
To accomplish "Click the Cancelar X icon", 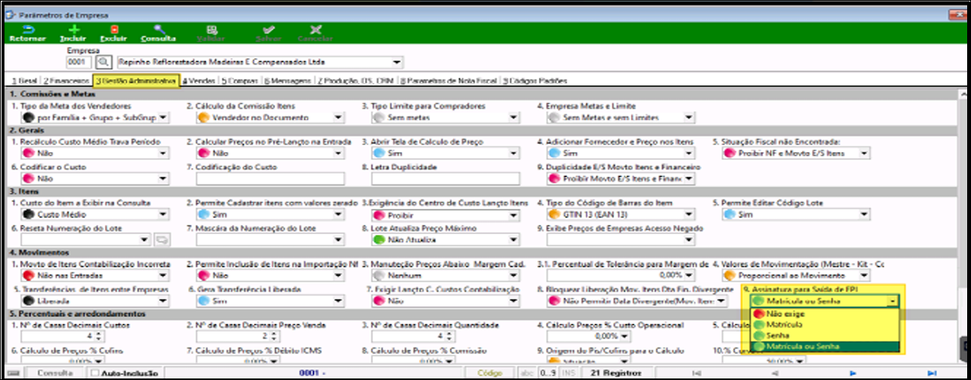I will [x=315, y=29].
